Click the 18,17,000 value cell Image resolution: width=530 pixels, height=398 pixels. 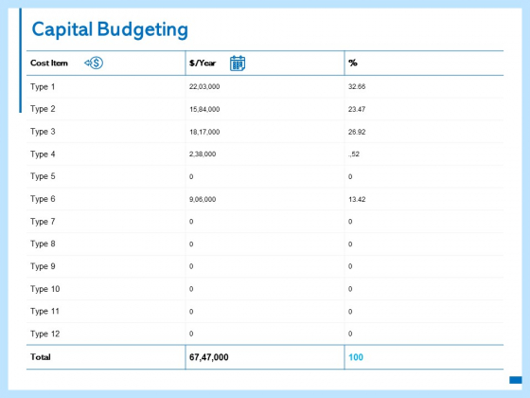click(204, 132)
